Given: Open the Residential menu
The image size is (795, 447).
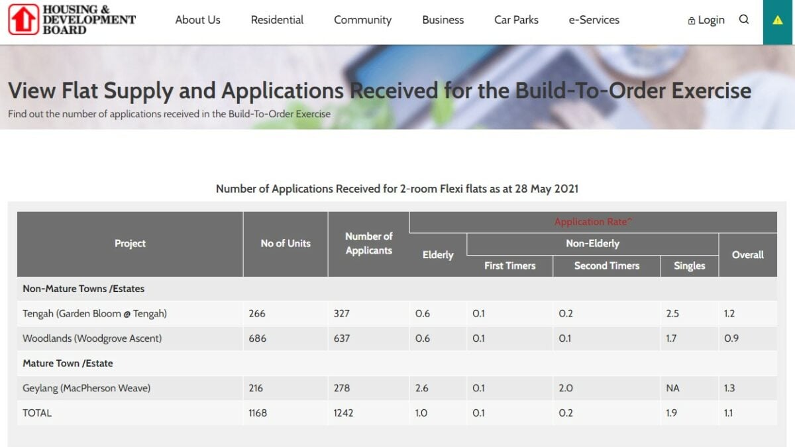Looking at the screenshot, I should coord(277,20).
